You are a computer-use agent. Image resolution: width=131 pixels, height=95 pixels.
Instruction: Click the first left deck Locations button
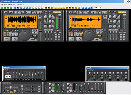[28, 13]
